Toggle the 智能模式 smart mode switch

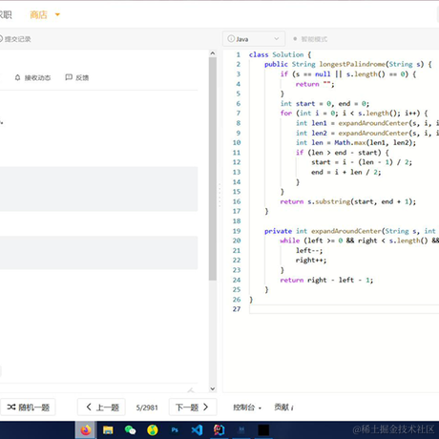click(x=310, y=39)
